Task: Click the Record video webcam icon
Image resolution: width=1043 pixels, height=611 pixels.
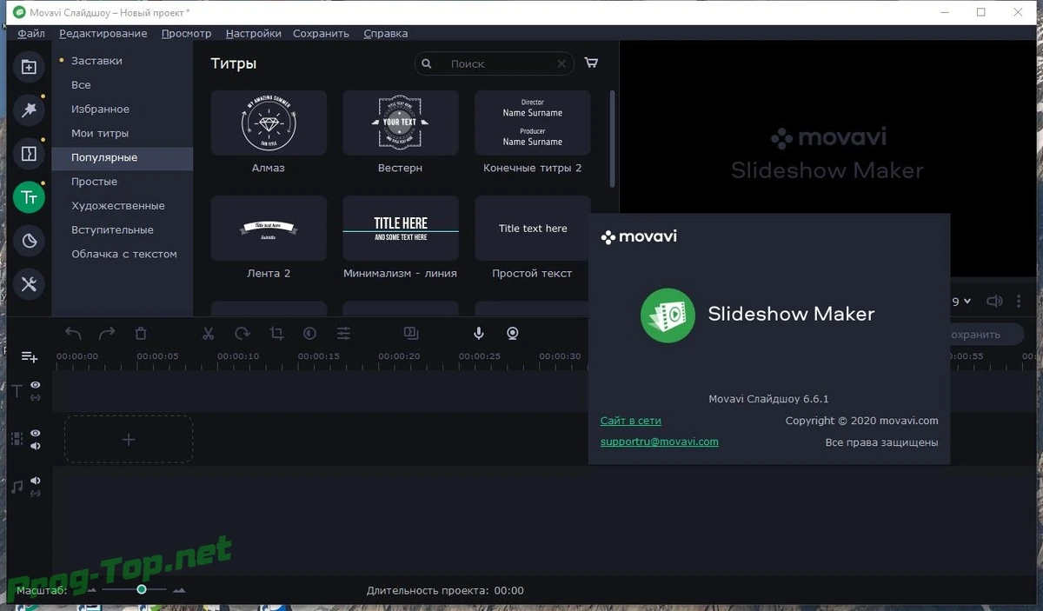Action: click(513, 333)
